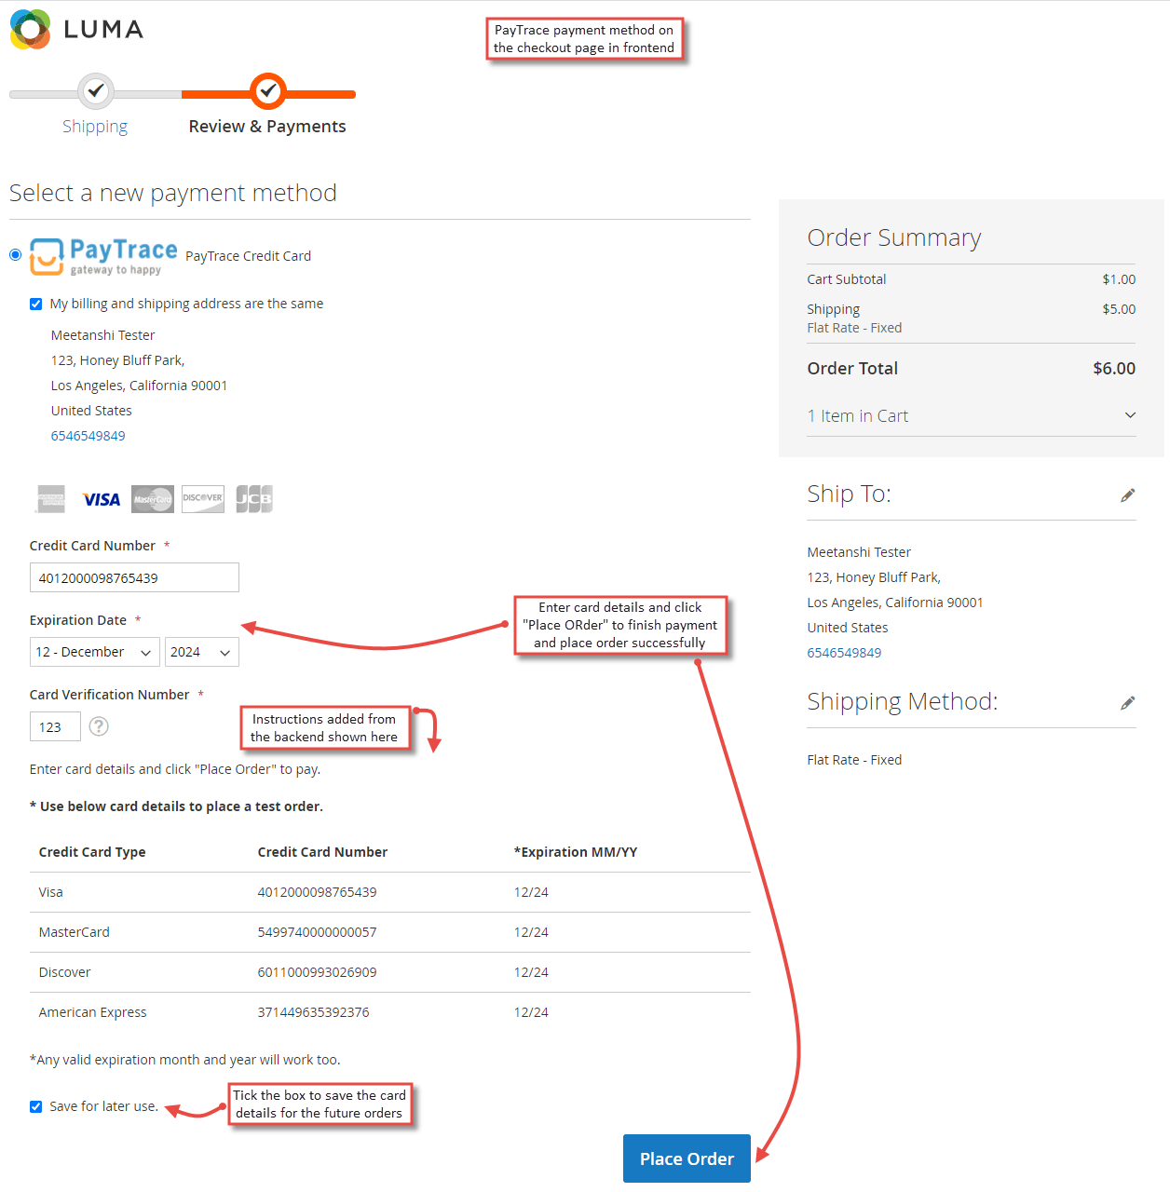This screenshot has width=1170, height=1192.
Task: Click the Place Order button
Action: [687, 1158]
